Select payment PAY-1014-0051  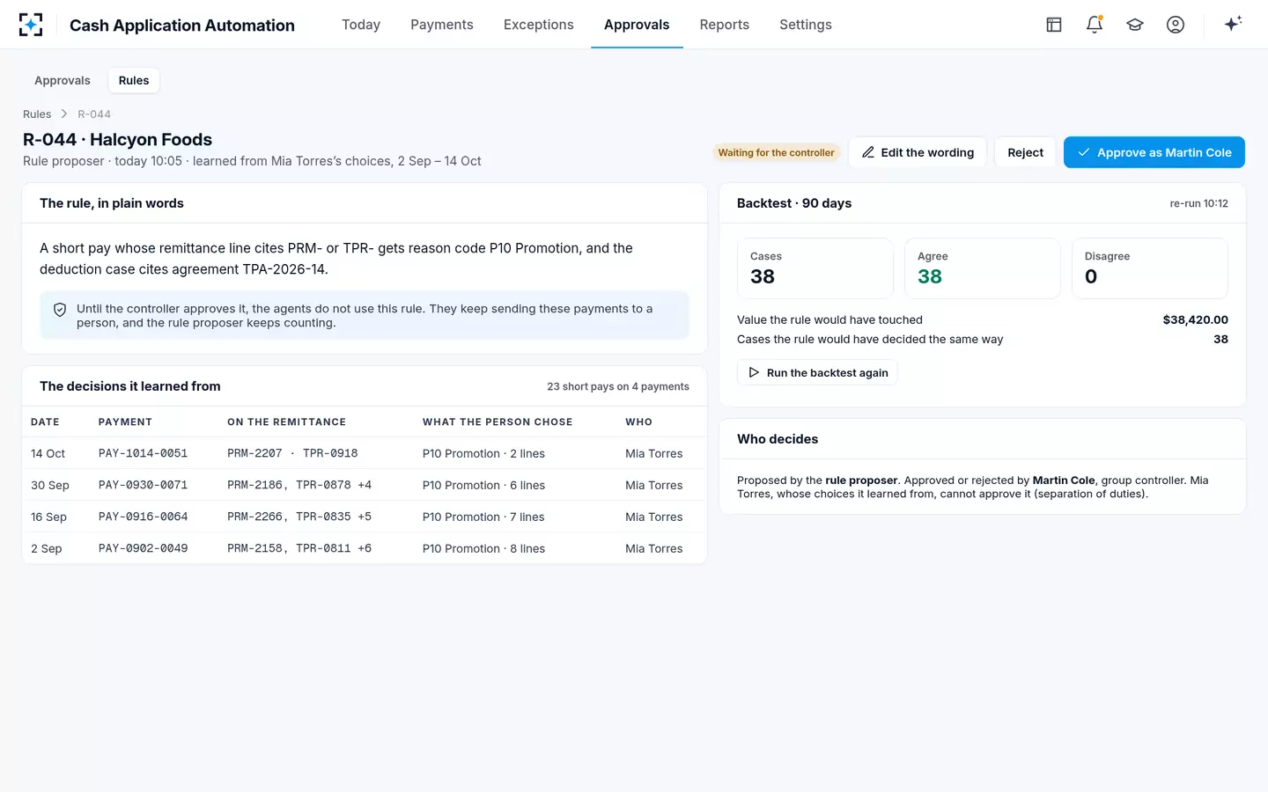[144, 453]
